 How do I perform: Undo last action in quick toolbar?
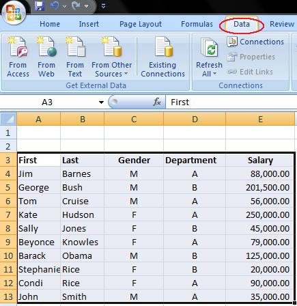[55, 5]
